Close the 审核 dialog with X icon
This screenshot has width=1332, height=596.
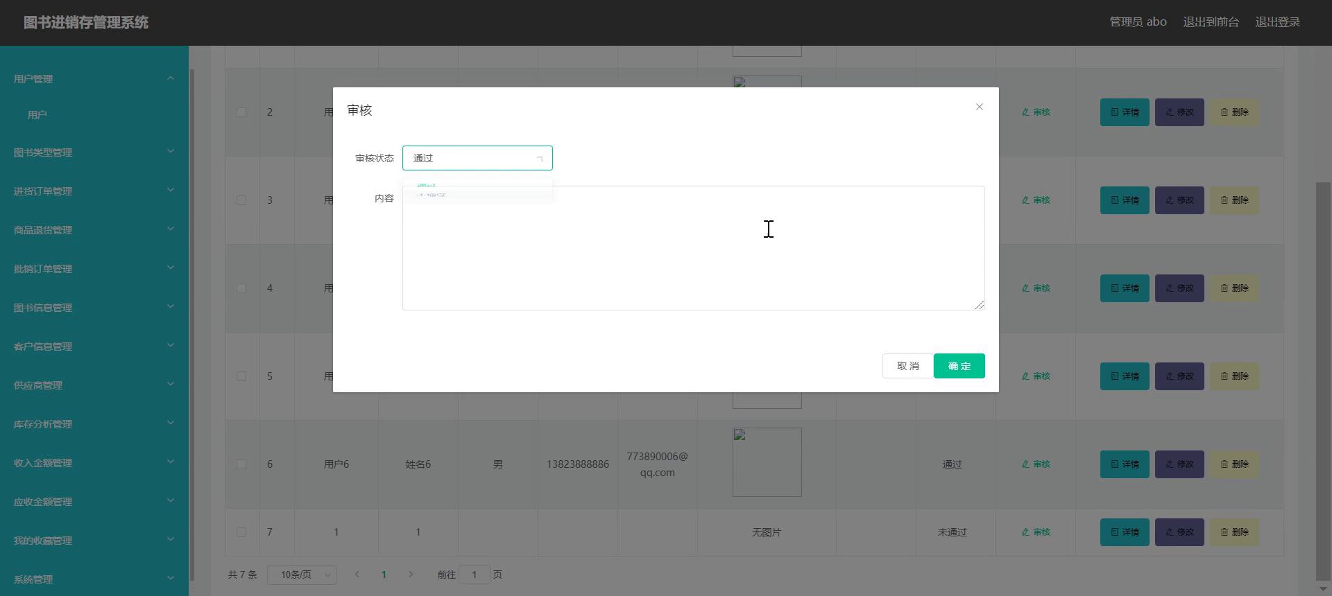coord(979,107)
